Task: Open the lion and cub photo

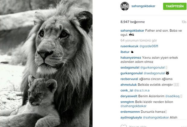Action: [x=46, y=63]
